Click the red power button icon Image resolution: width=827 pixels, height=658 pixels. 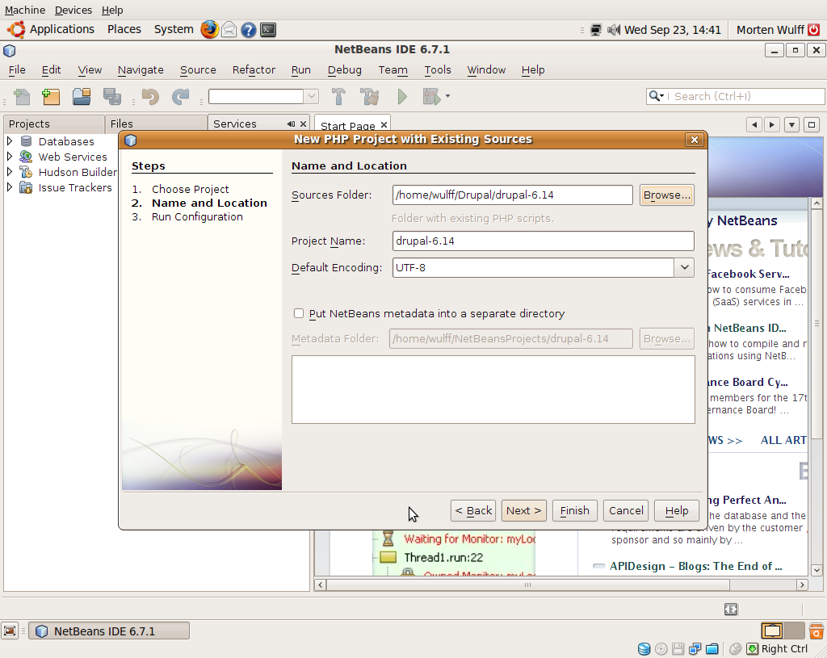(814, 30)
